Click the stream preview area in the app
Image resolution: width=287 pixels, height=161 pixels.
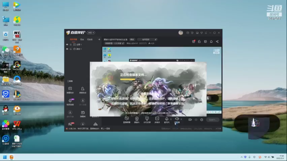point(162,80)
